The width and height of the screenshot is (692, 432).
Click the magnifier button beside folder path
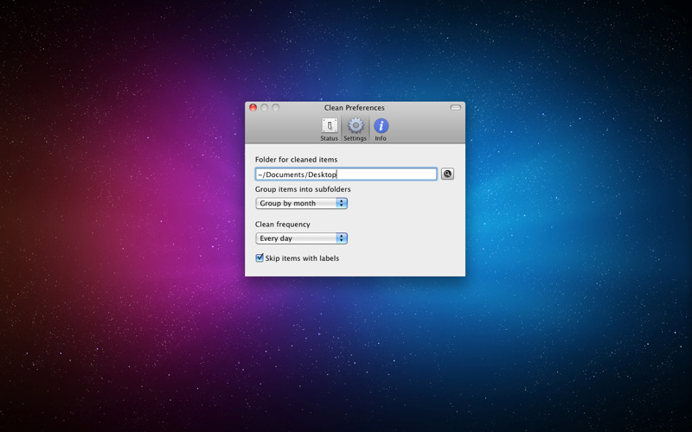[x=447, y=174]
